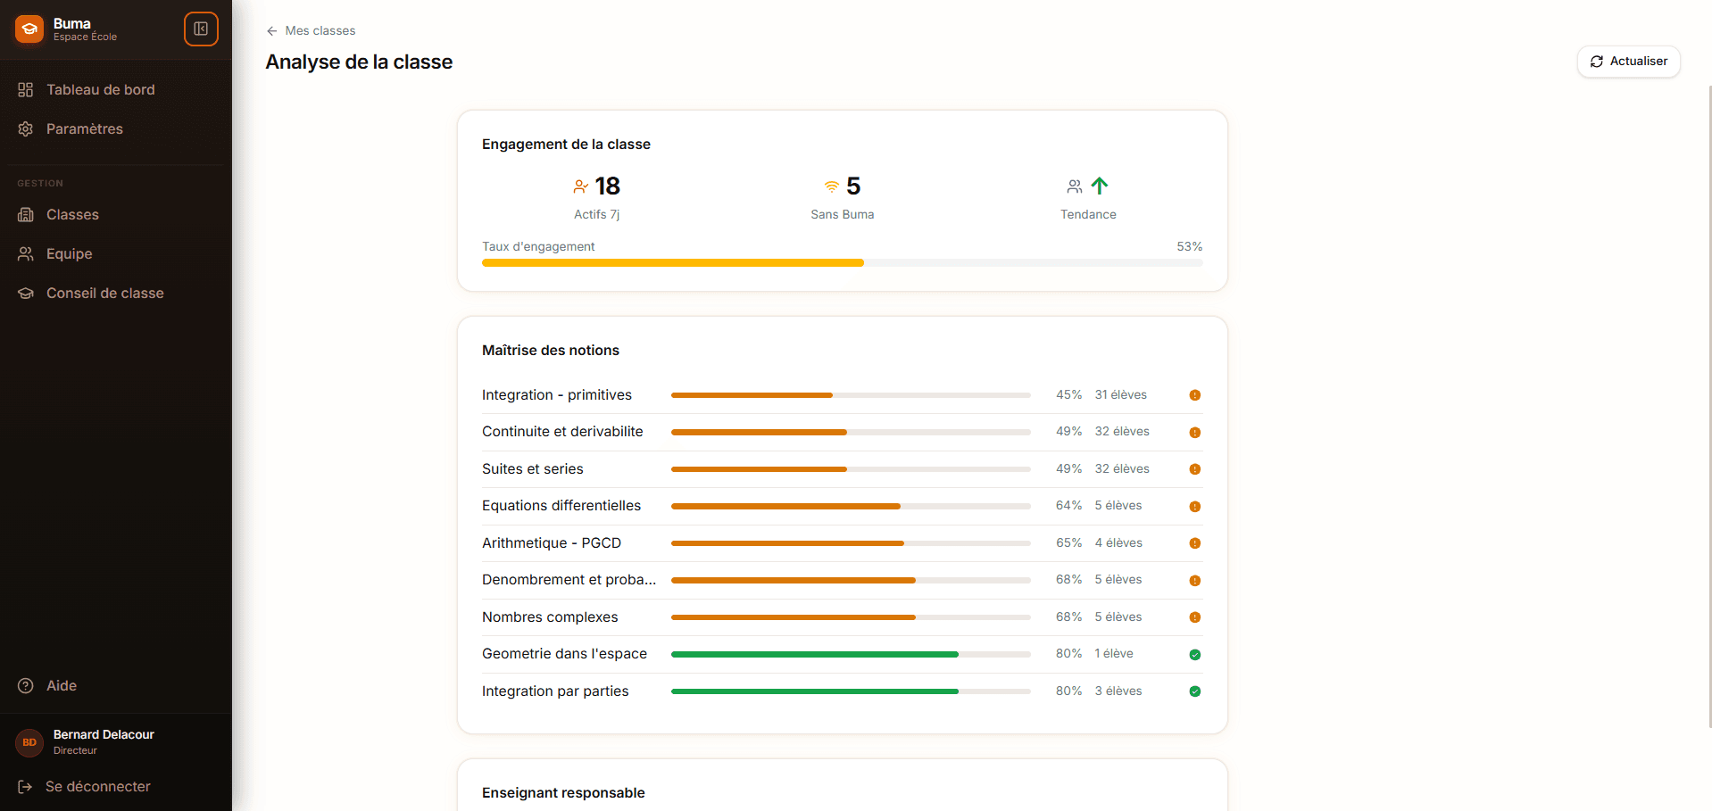The height and width of the screenshot is (811, 1712).
Task: Collapse the sidebar with the panel icon
Action: pos(201,29)
